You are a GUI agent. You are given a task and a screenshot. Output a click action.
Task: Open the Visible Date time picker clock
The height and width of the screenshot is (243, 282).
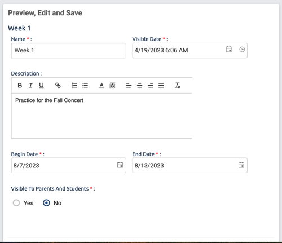(x=242, y=50)
